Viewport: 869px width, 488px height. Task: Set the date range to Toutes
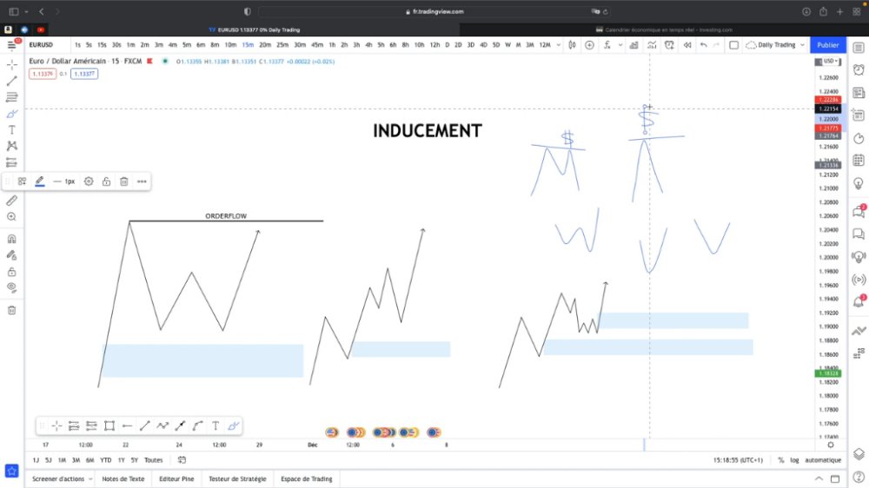(x=154, y=460)
